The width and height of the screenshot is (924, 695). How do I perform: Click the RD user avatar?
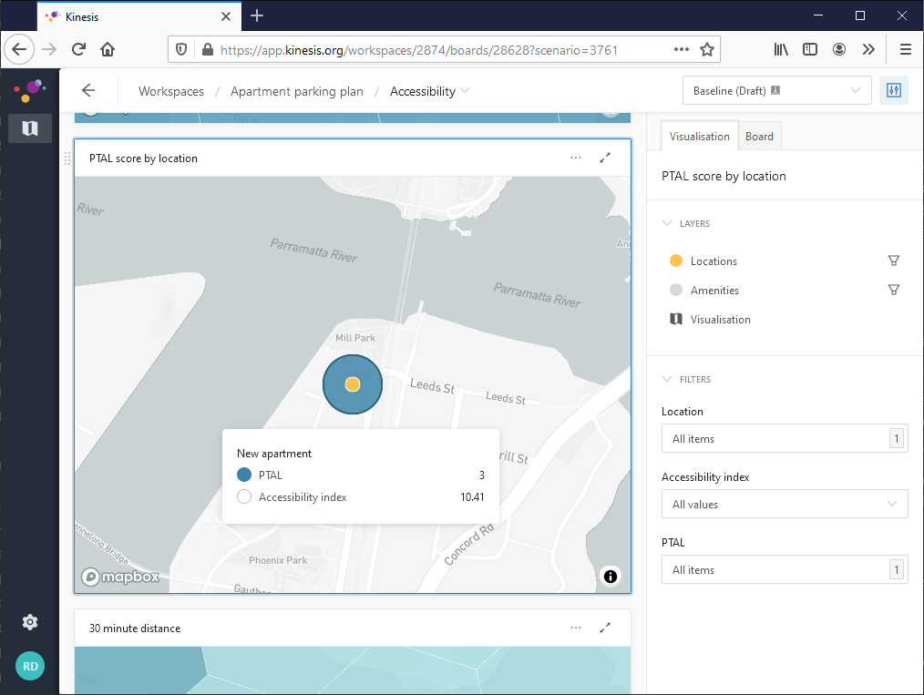pyautogui.click(x=30, y=666)
